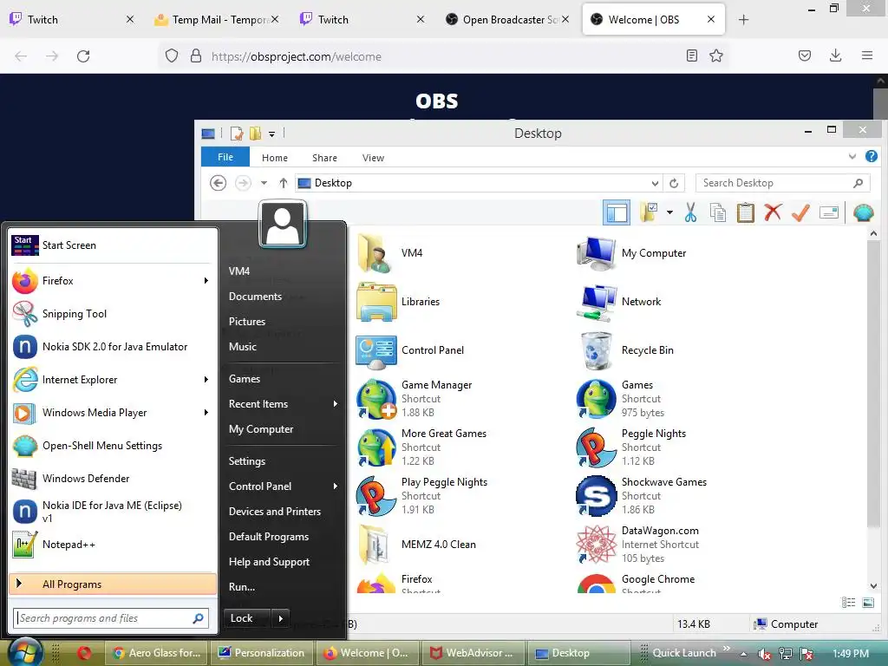Select the Shockwave Games shortcut
The width and height of the screenshot is (888, 666).
pos(643,496)
